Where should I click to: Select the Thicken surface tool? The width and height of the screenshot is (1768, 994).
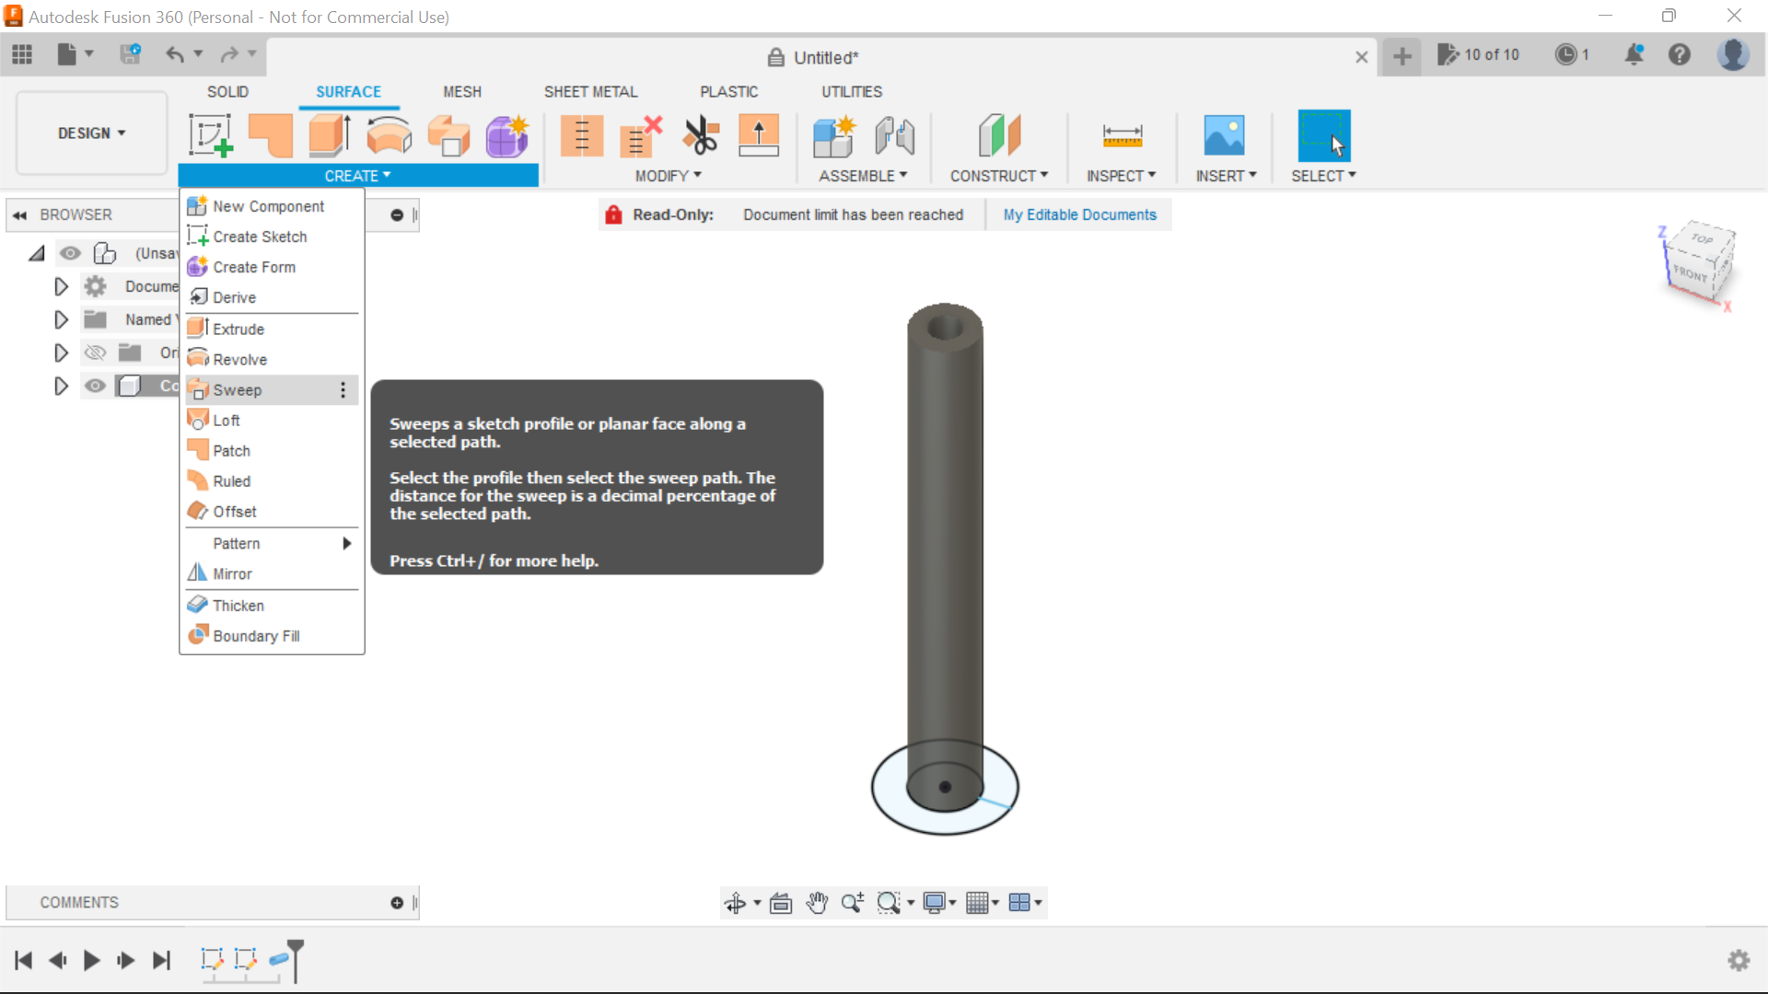pyautogui.click(x=238, y=605)
